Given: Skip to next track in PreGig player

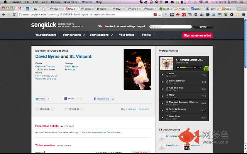Looking at the screenshot, I should [x=195, y=67].
